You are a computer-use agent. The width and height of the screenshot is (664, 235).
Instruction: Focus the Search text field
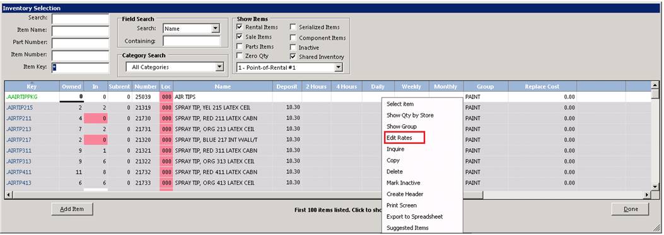click(x=81, y=19)
